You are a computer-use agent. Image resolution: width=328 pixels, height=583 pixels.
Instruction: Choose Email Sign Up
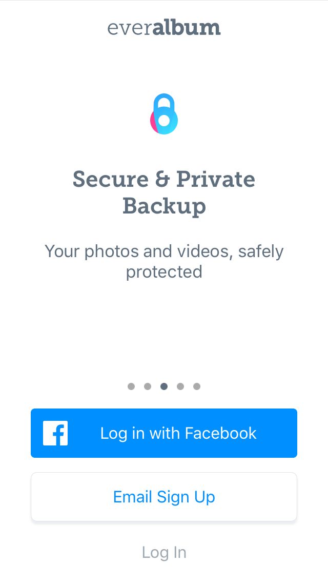click(164, 497)
